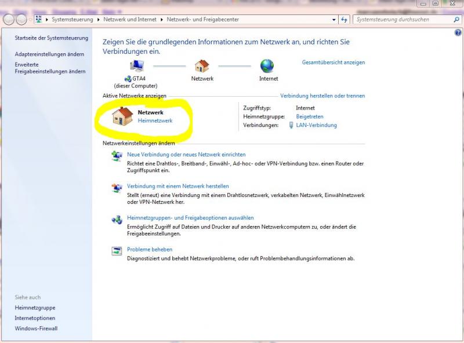Click the 'Systemsteuerung durchsuchen' search field

point(403,20)
